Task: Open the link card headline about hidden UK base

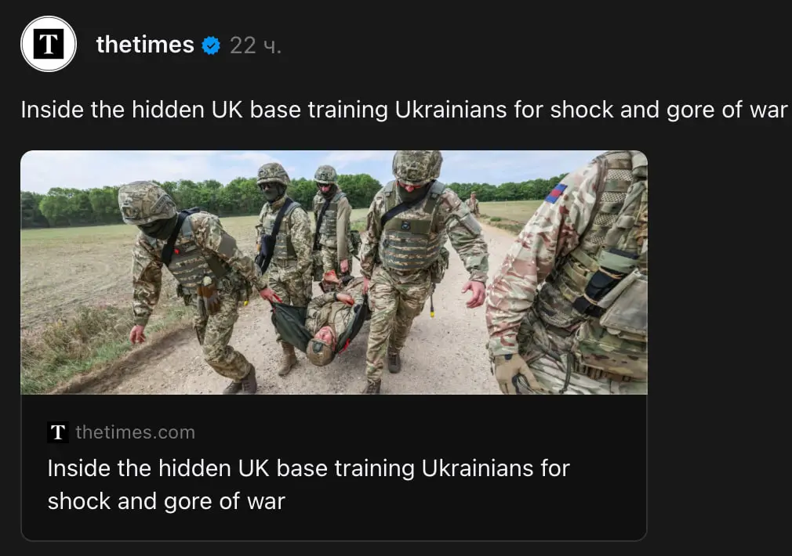Action: [309, 485]
